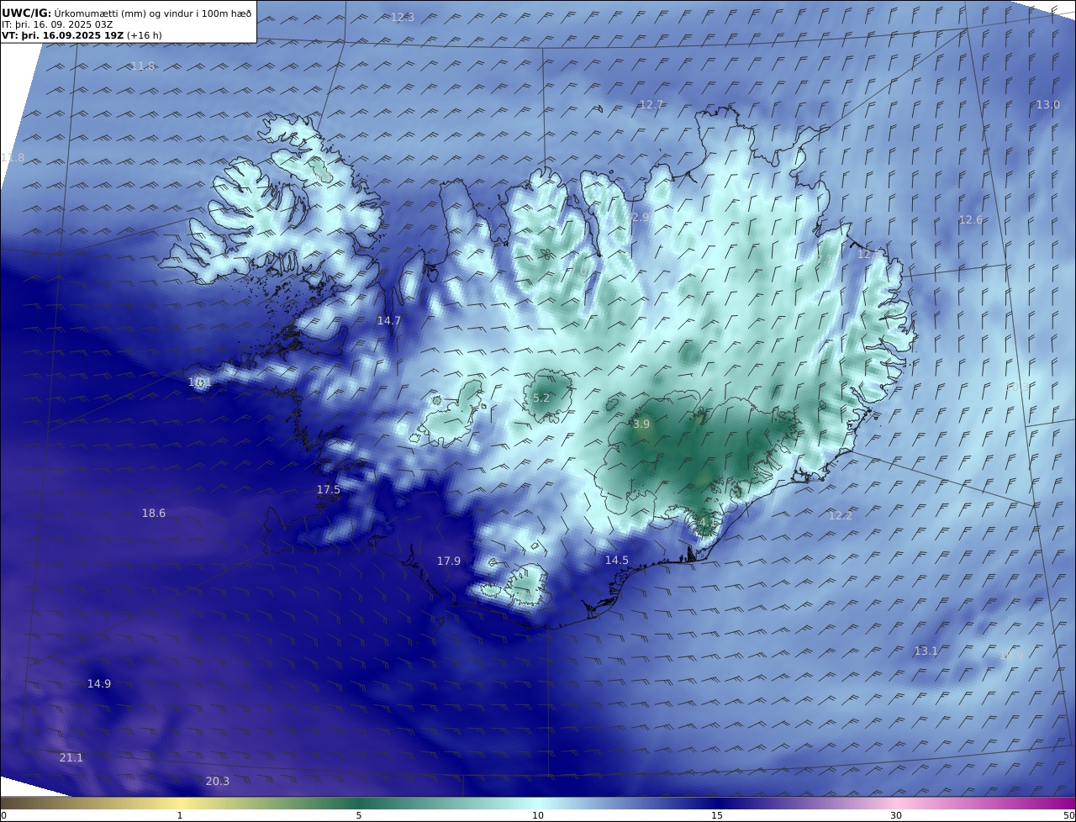Click the 3.9 value over the ice cap
The image size is (1076, 822).
[x=641, y=425]
